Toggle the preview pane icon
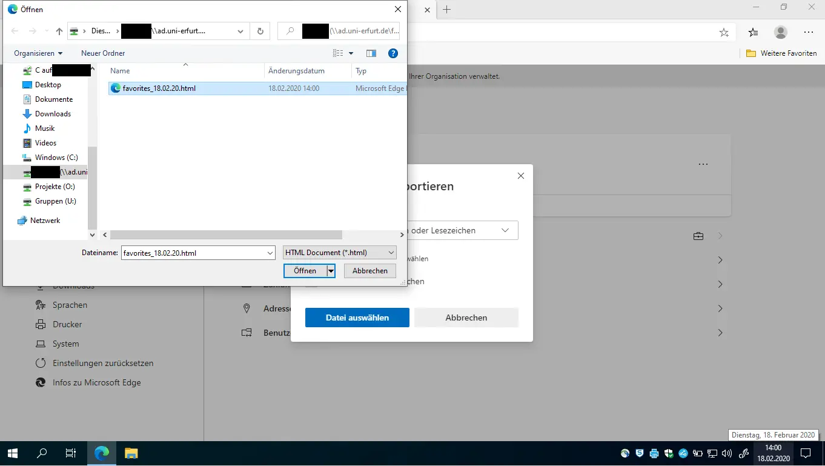Screen dimensions: 825x466 tap(371, 53)
